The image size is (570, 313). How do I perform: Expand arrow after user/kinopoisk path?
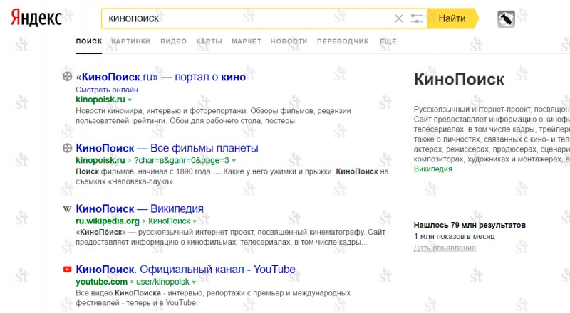(x=194, y=282)
